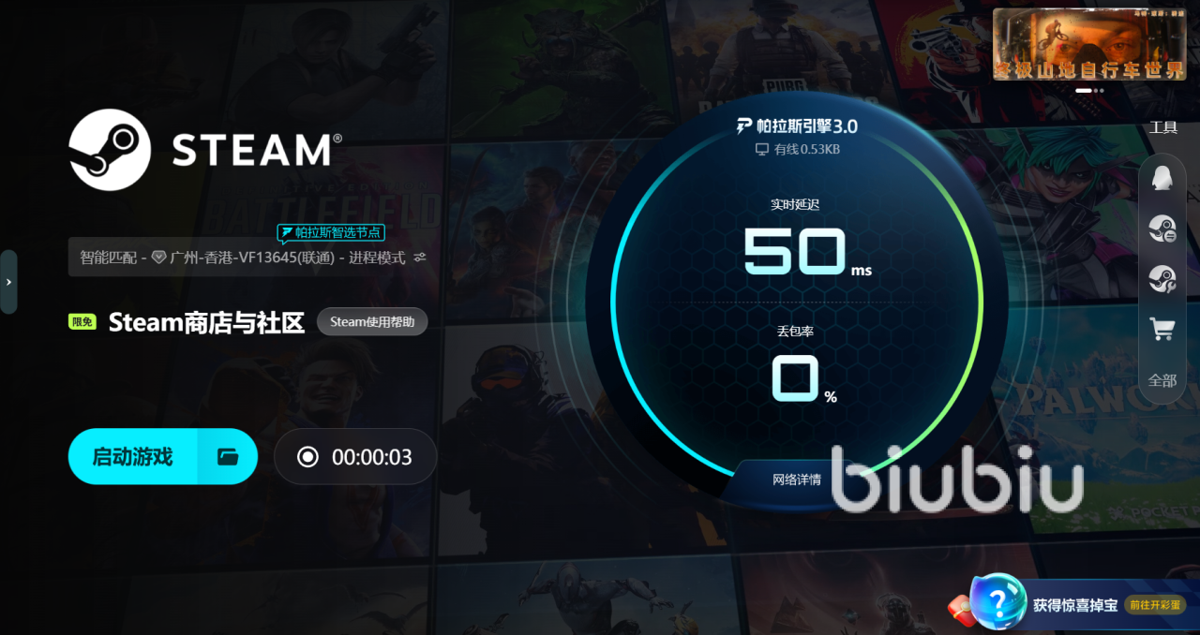Click the 启动游戏 launch button
Image resolution: width=1200 pixels, height=635 pixels.
tap(133, 457)
